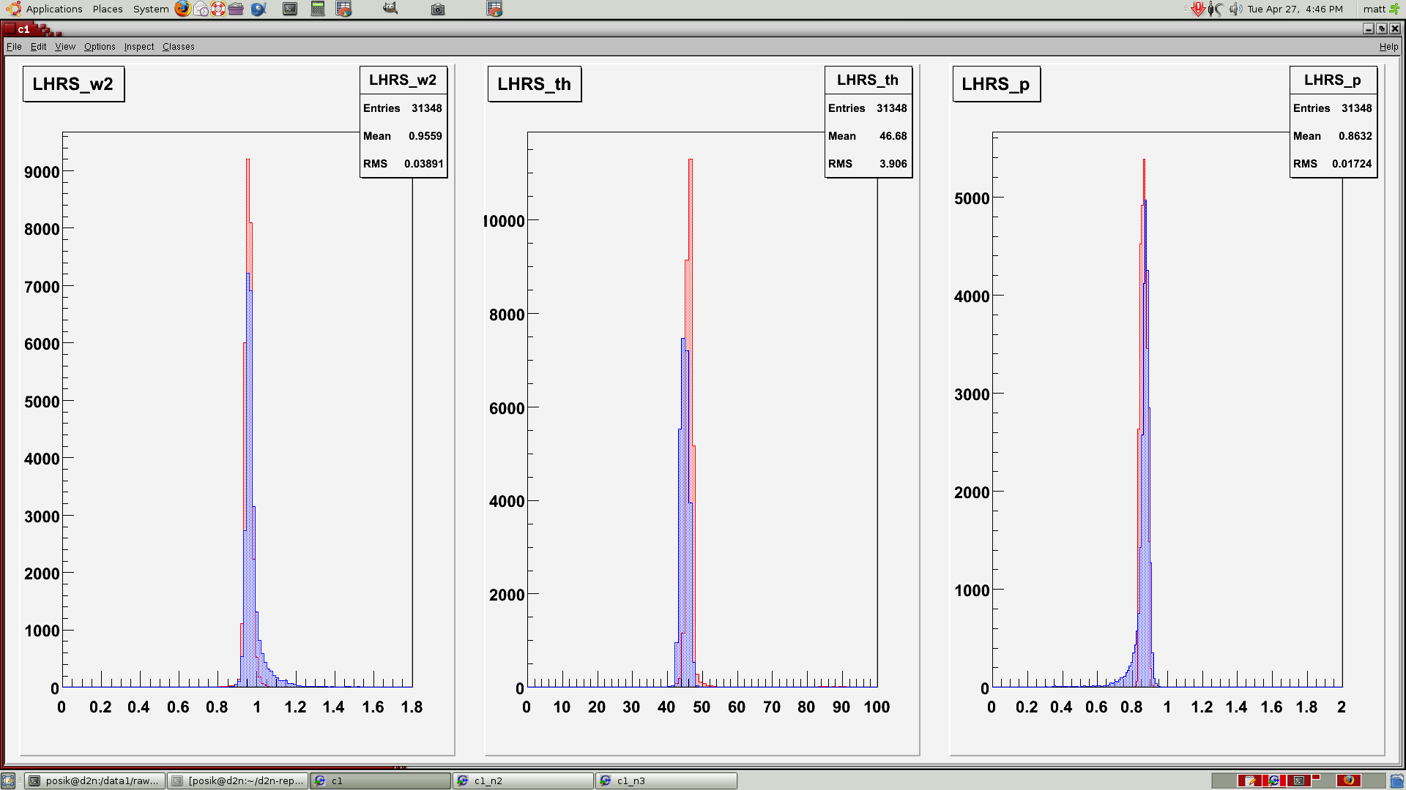Image resolution: width=1406 pixels, height=790 pixels.
Task: Open the second spreadsheet chart launcher
Action: coord(495,9)
